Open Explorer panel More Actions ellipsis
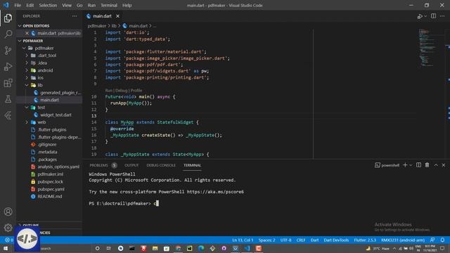The width and height of the screenshot is (450, 253). coord(75,16)
